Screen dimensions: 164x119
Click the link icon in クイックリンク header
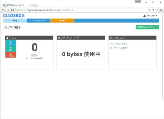coord(110,38)
